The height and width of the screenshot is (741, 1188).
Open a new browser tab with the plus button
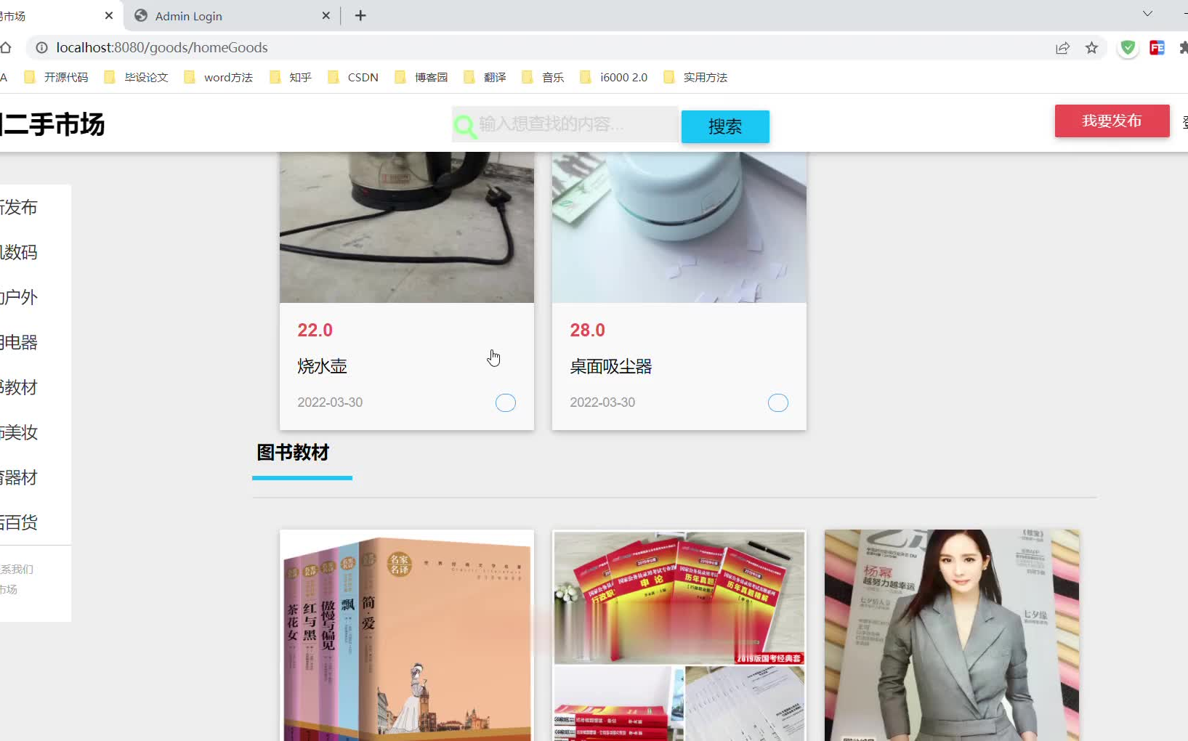pos(360,15)
